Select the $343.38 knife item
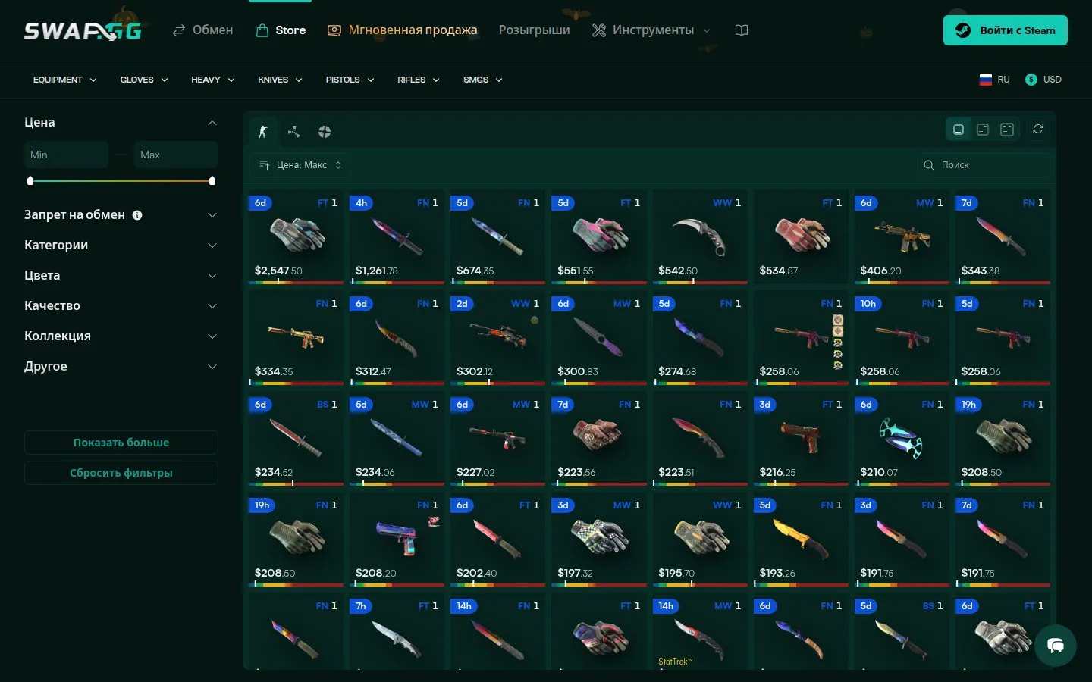This screenshot has height=682, width=1092. click(1003, 238)
